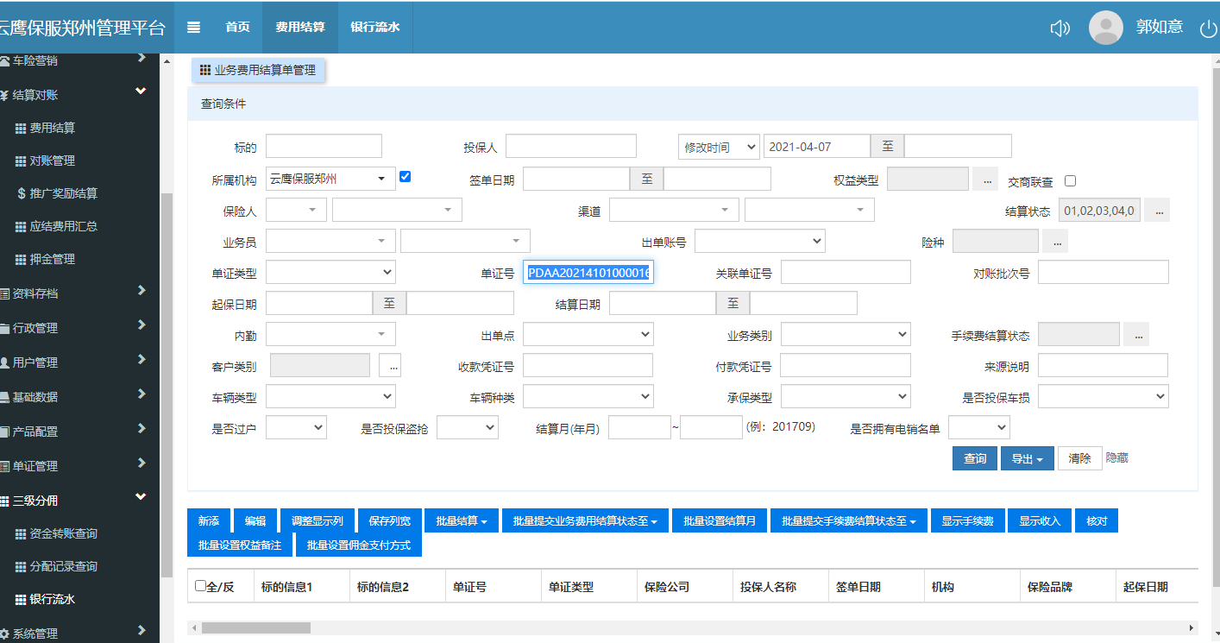Expand the 单证类型 dropdown
This screenshot has height=643, width=1220.
pyautogui.click(x=330, y=273)
